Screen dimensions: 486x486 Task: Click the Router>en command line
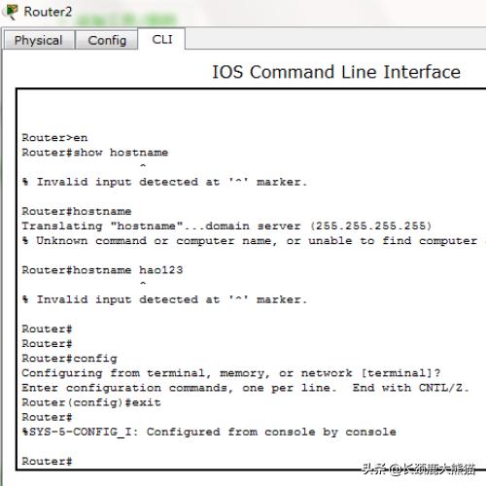pyautogui.click(x=54, y=138)
